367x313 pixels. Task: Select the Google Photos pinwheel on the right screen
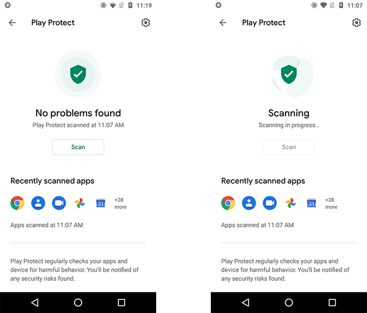(x=290, y=203)
